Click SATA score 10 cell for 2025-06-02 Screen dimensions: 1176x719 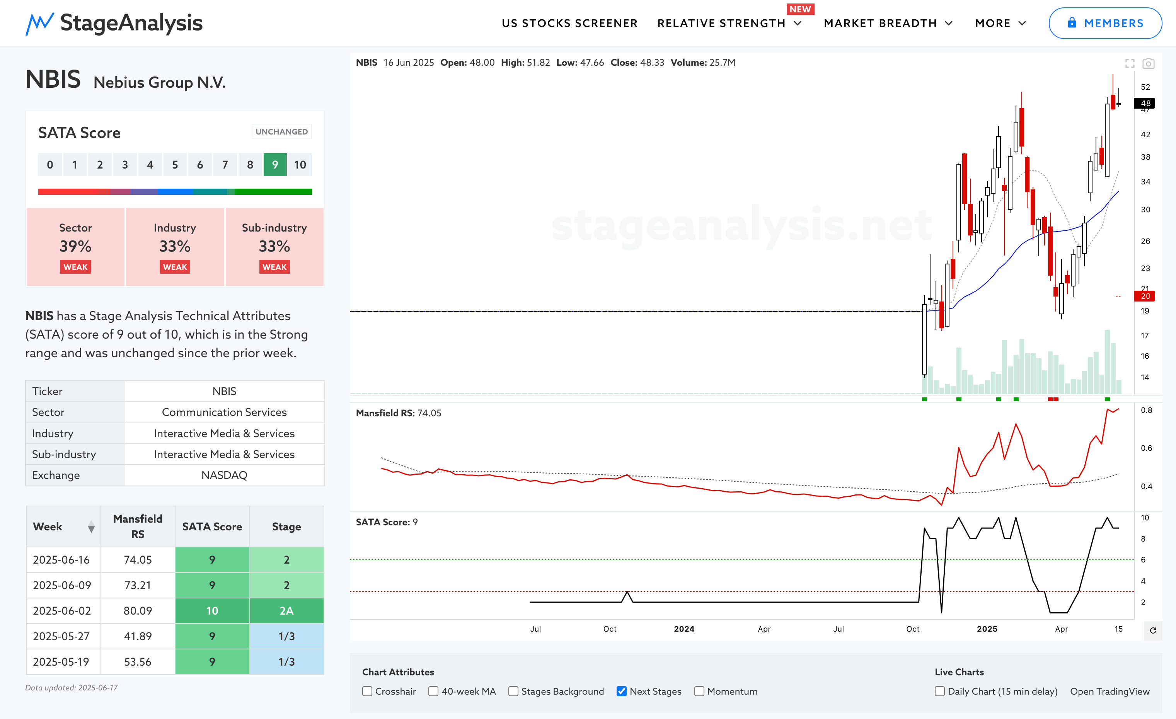click(212, 611)
